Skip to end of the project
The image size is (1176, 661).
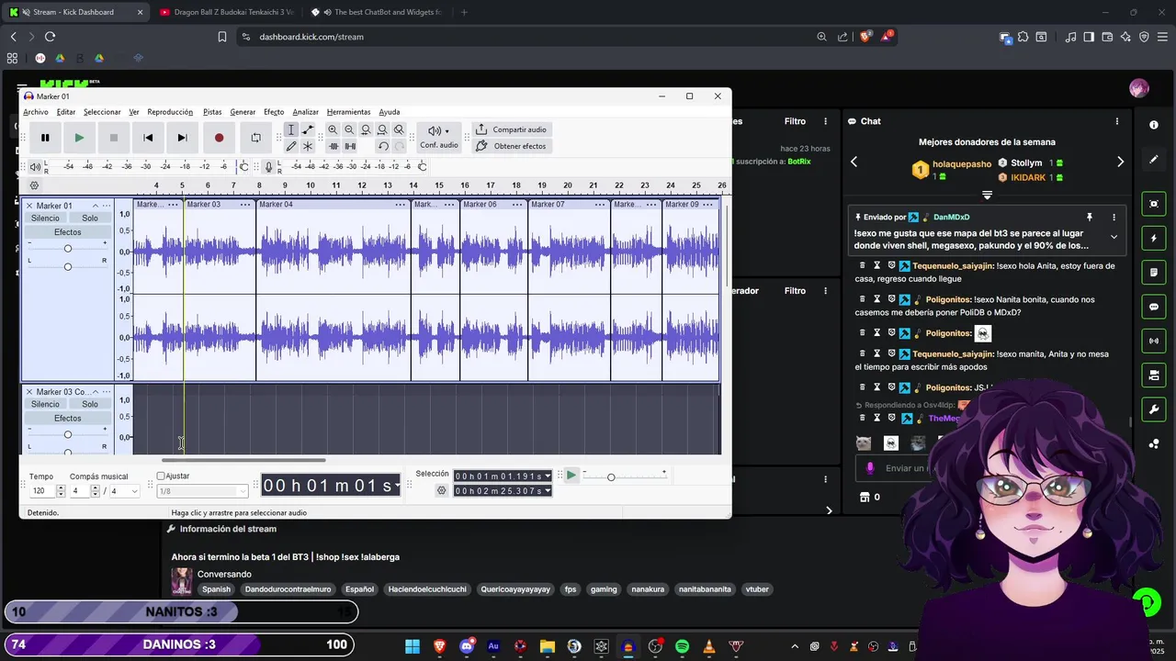[x=182, y=138]
